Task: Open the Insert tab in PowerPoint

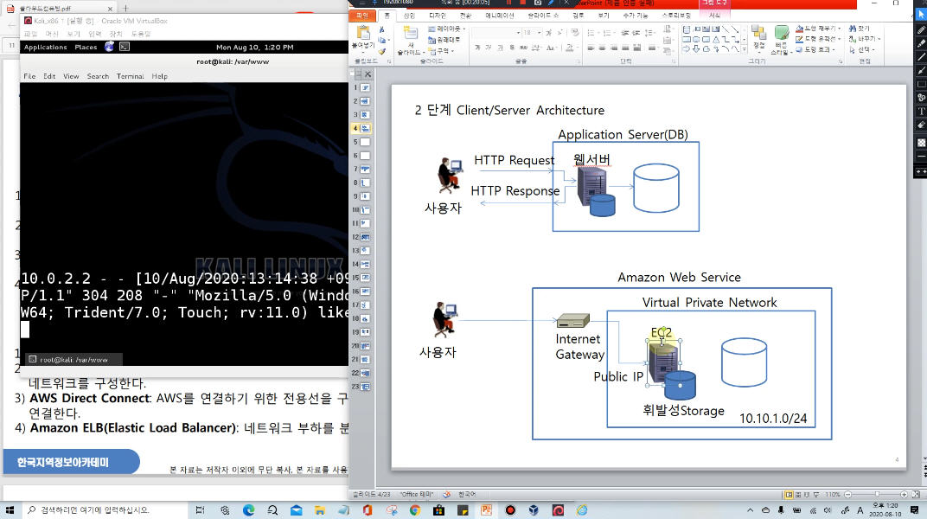Action: 409,16
